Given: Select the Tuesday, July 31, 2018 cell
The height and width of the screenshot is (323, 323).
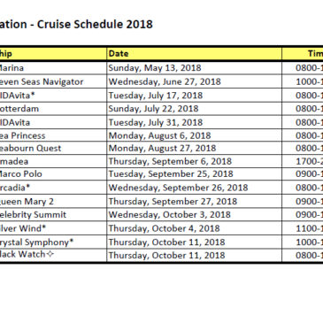Looking at the screenshot, I should pyautogui.click(x=194, y=122).
